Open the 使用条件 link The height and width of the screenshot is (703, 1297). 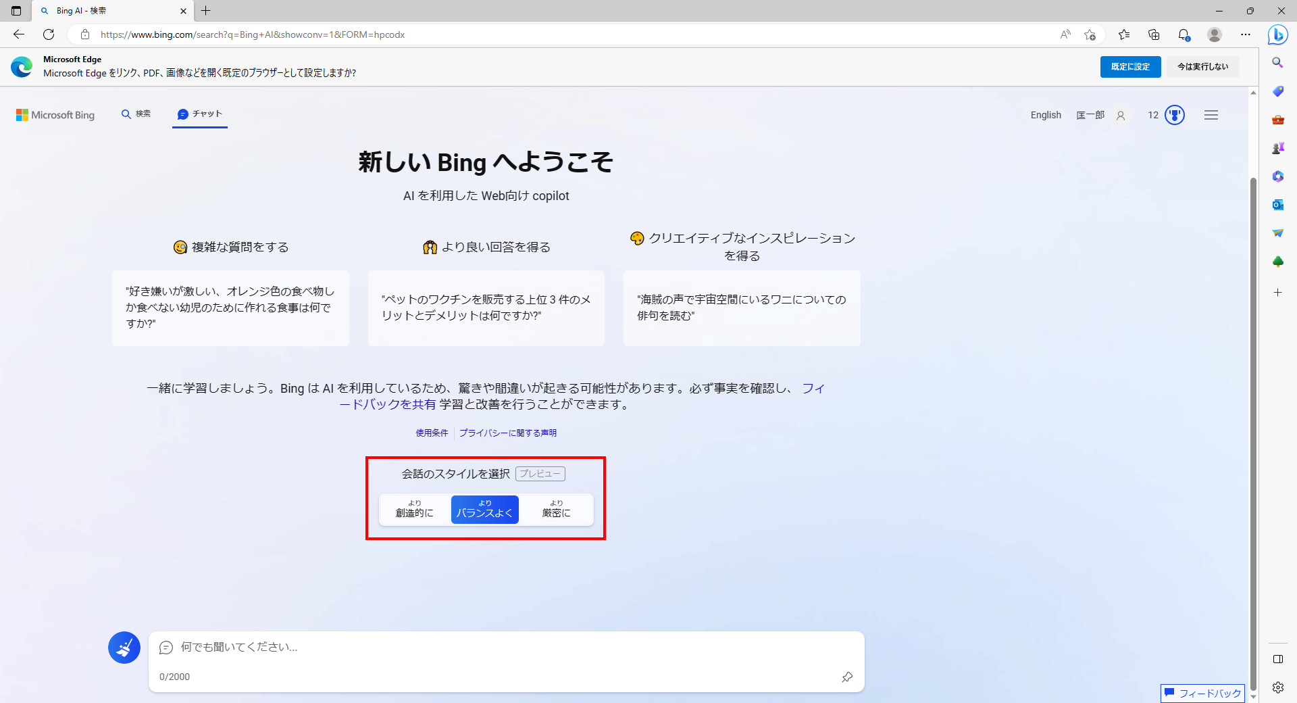coord(432,433)
